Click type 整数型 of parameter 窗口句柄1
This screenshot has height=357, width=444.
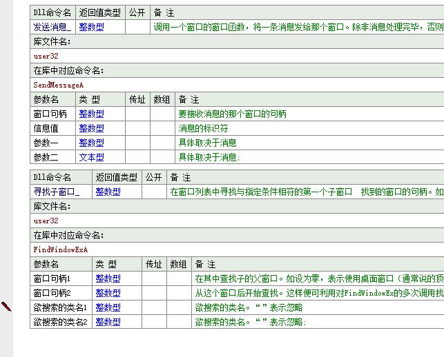[108, 278]
